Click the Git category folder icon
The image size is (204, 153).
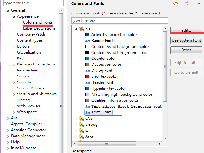(81, 130)
